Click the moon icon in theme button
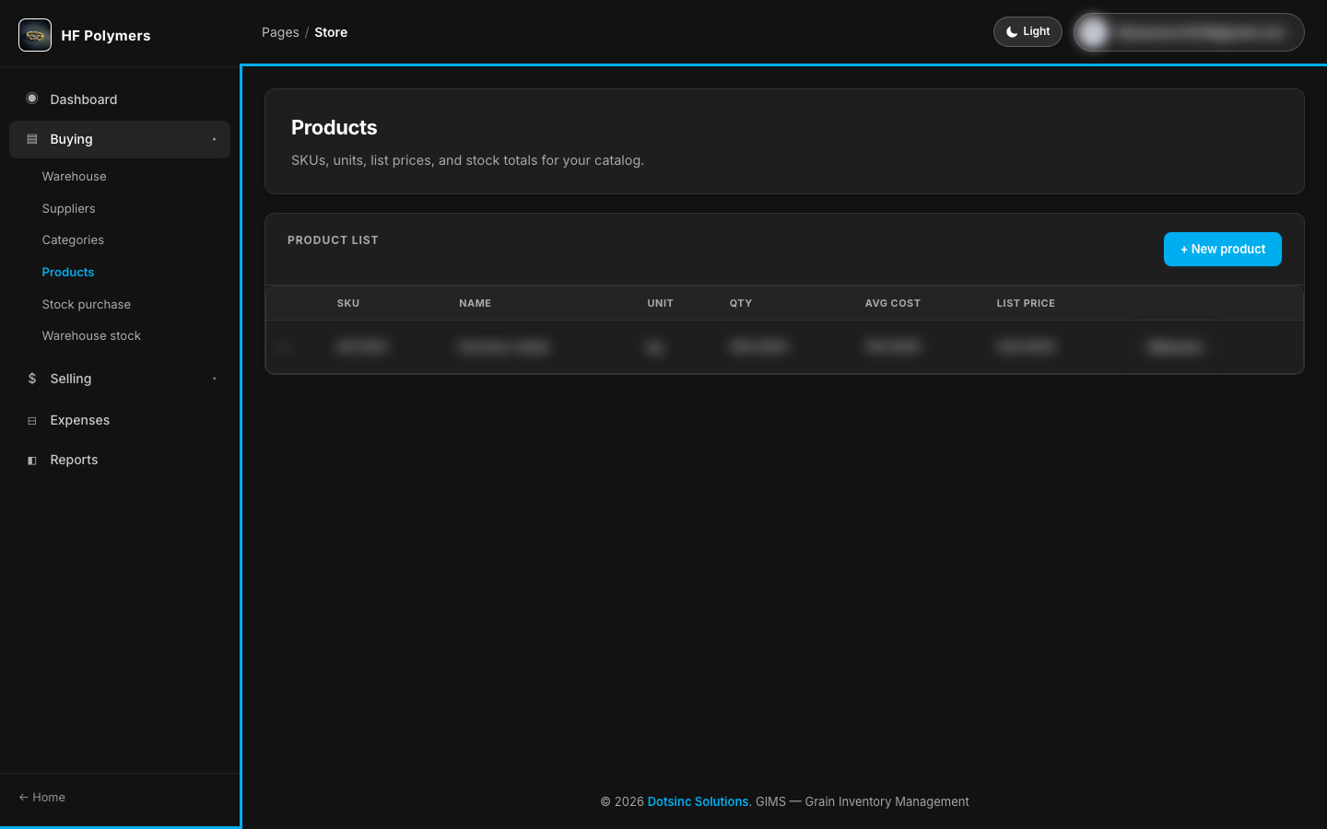Viewport: 1327px width, 829px height. coord(1012,31)
